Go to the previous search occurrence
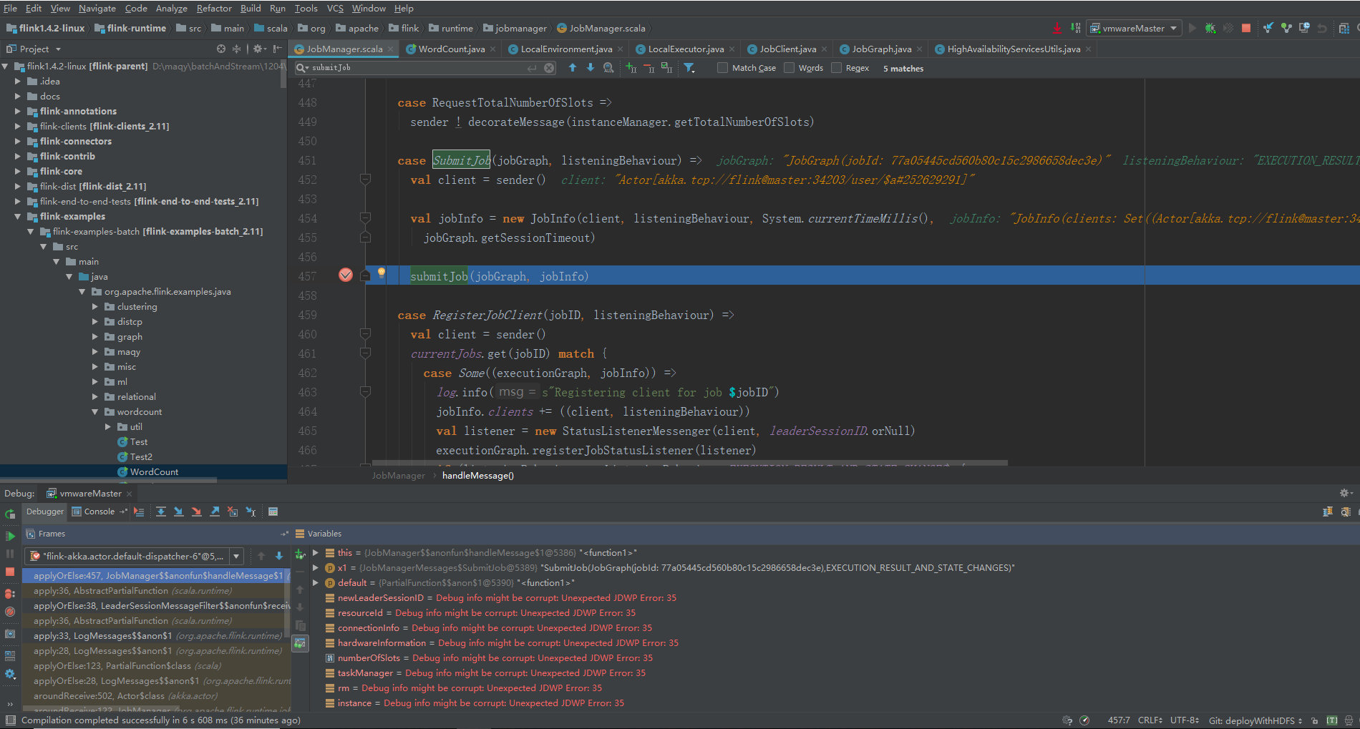The height and width of the screenshot is (729, 1360). pyautogui.click(x=573, y=67)
